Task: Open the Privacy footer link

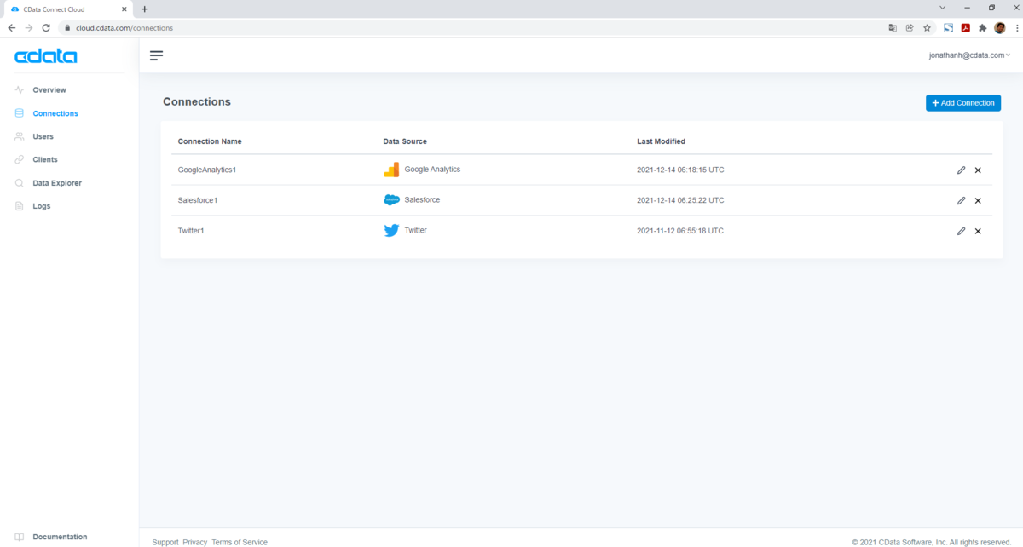Action: pyautogui.click(x=195, y=542)
